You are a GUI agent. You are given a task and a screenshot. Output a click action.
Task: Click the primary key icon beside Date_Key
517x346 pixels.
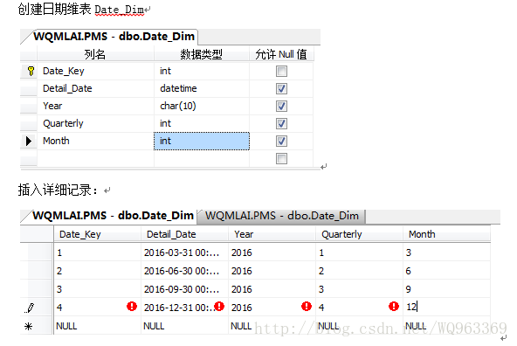(x=31, y=71)
